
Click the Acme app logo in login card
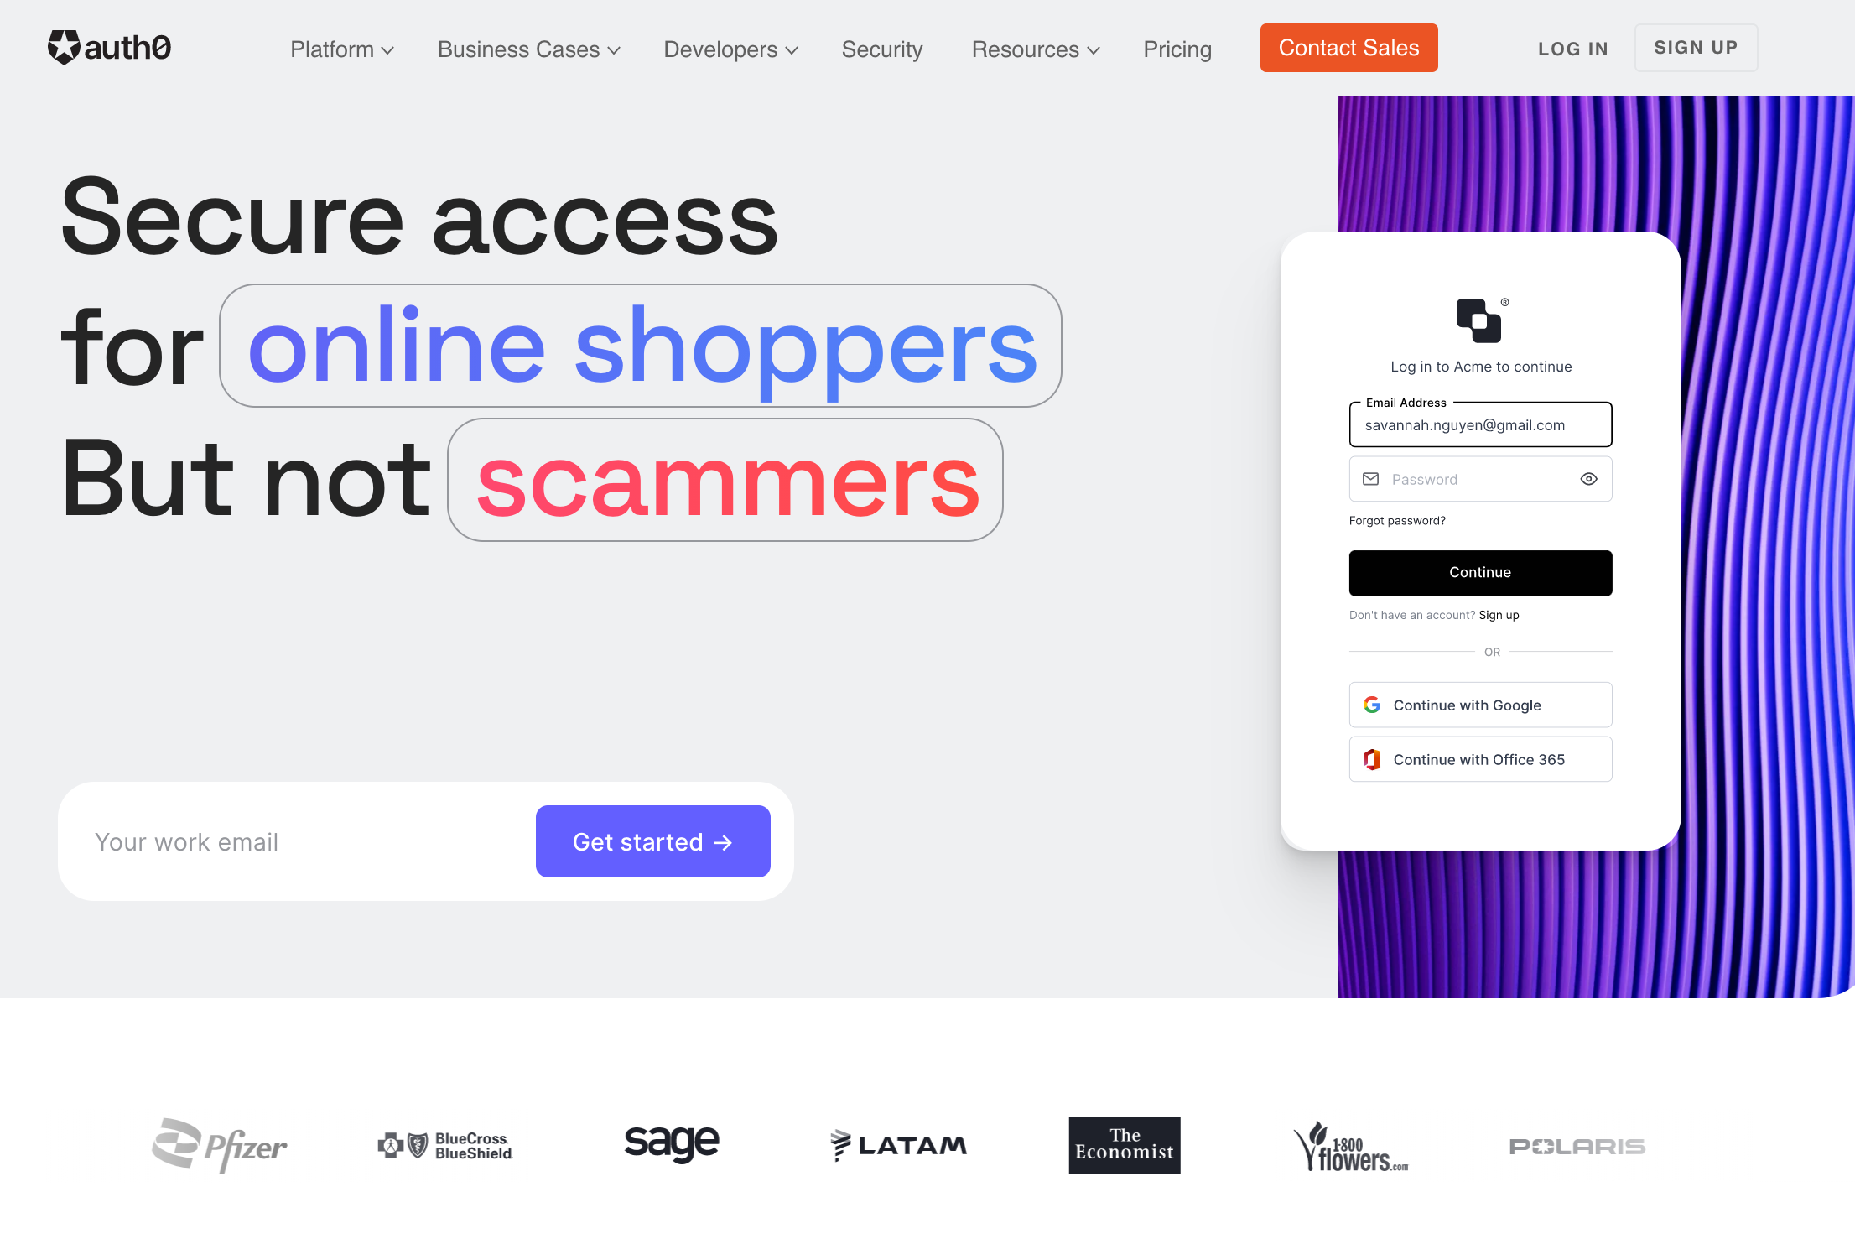pyautogui.click(x=1478, y=316)
